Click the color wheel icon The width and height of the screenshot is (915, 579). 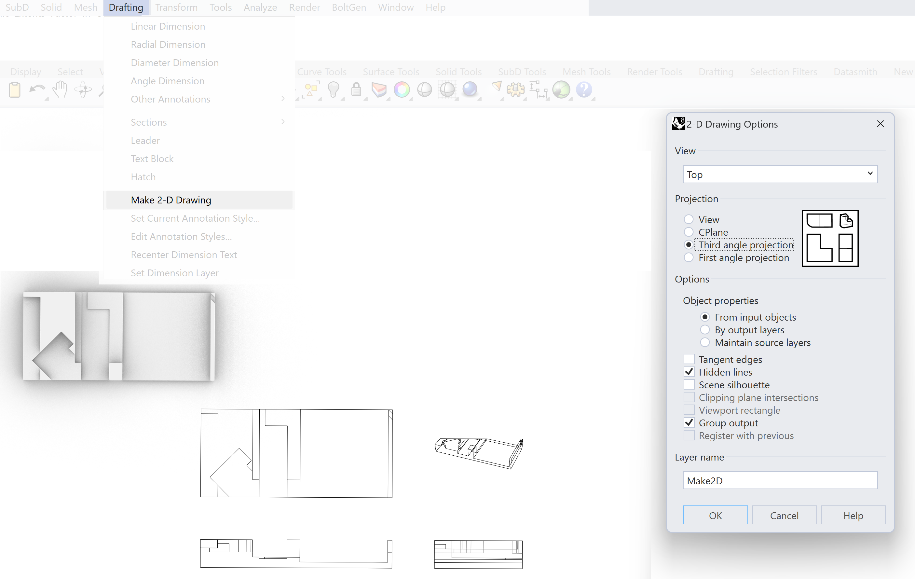pyautogui.click(x=402, y=90)
